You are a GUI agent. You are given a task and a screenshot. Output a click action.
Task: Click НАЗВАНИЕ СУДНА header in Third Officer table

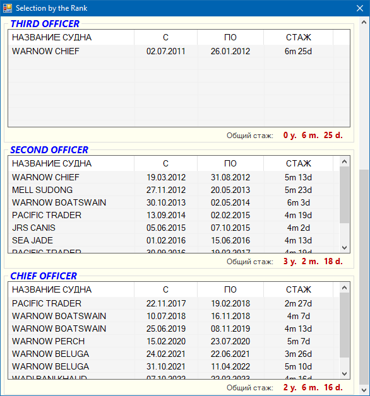click(71, 37)
